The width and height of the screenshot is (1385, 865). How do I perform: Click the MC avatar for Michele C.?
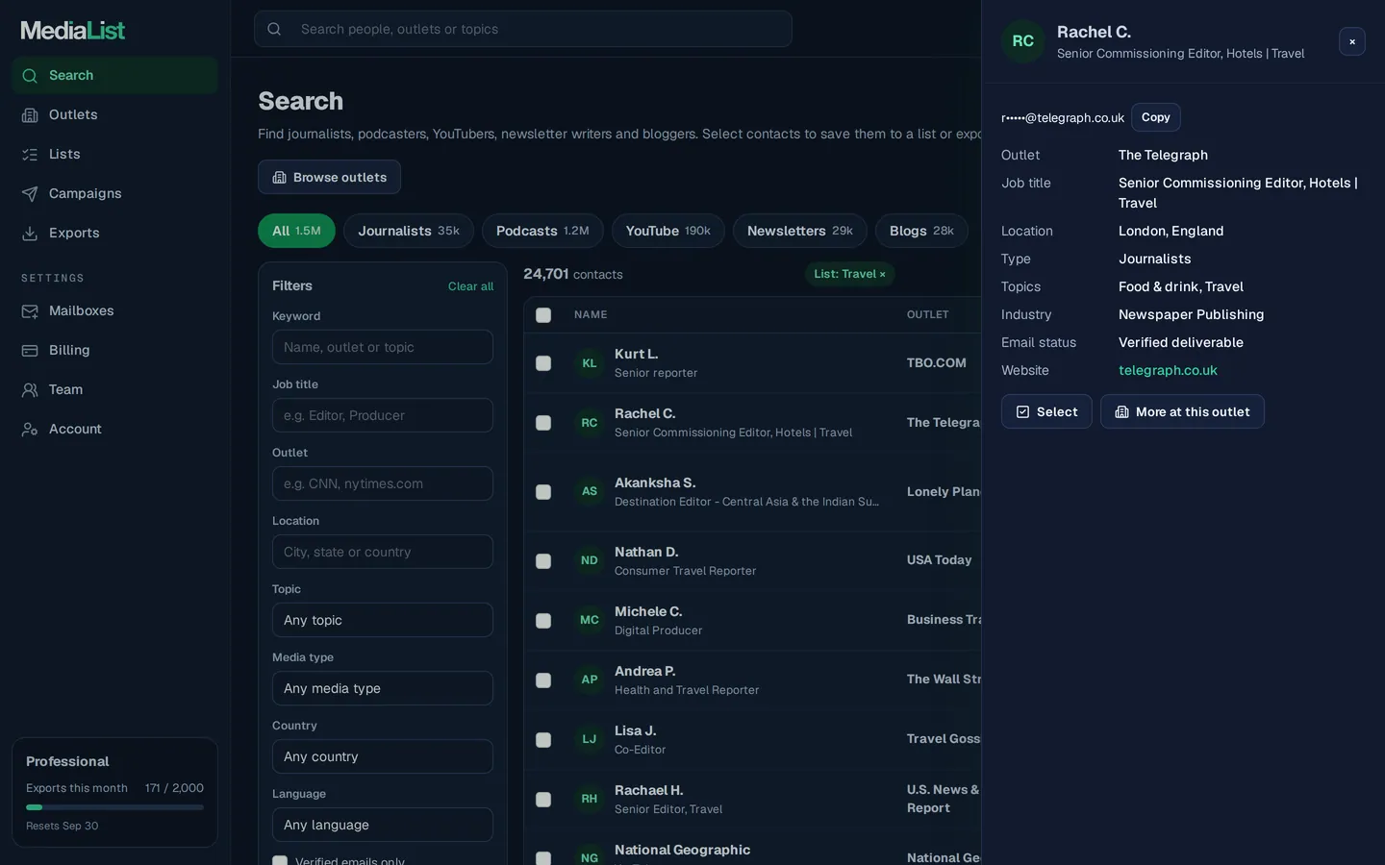coord(590,620)
